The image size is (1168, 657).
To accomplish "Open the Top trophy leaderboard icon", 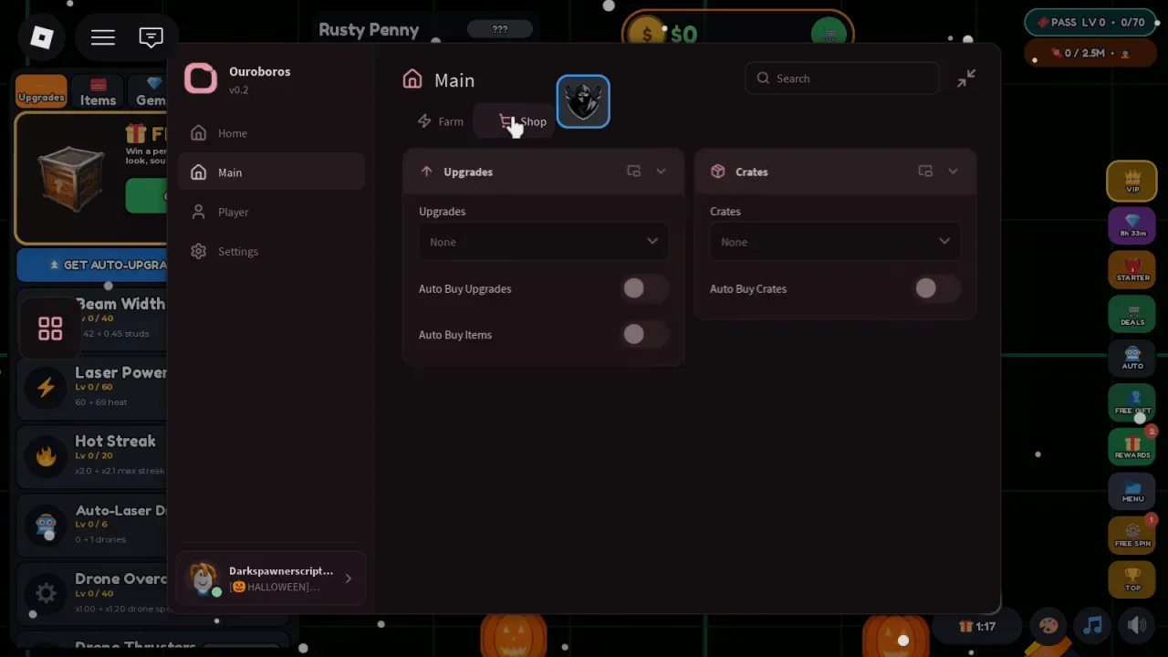I will click(x=1132, y=579).
